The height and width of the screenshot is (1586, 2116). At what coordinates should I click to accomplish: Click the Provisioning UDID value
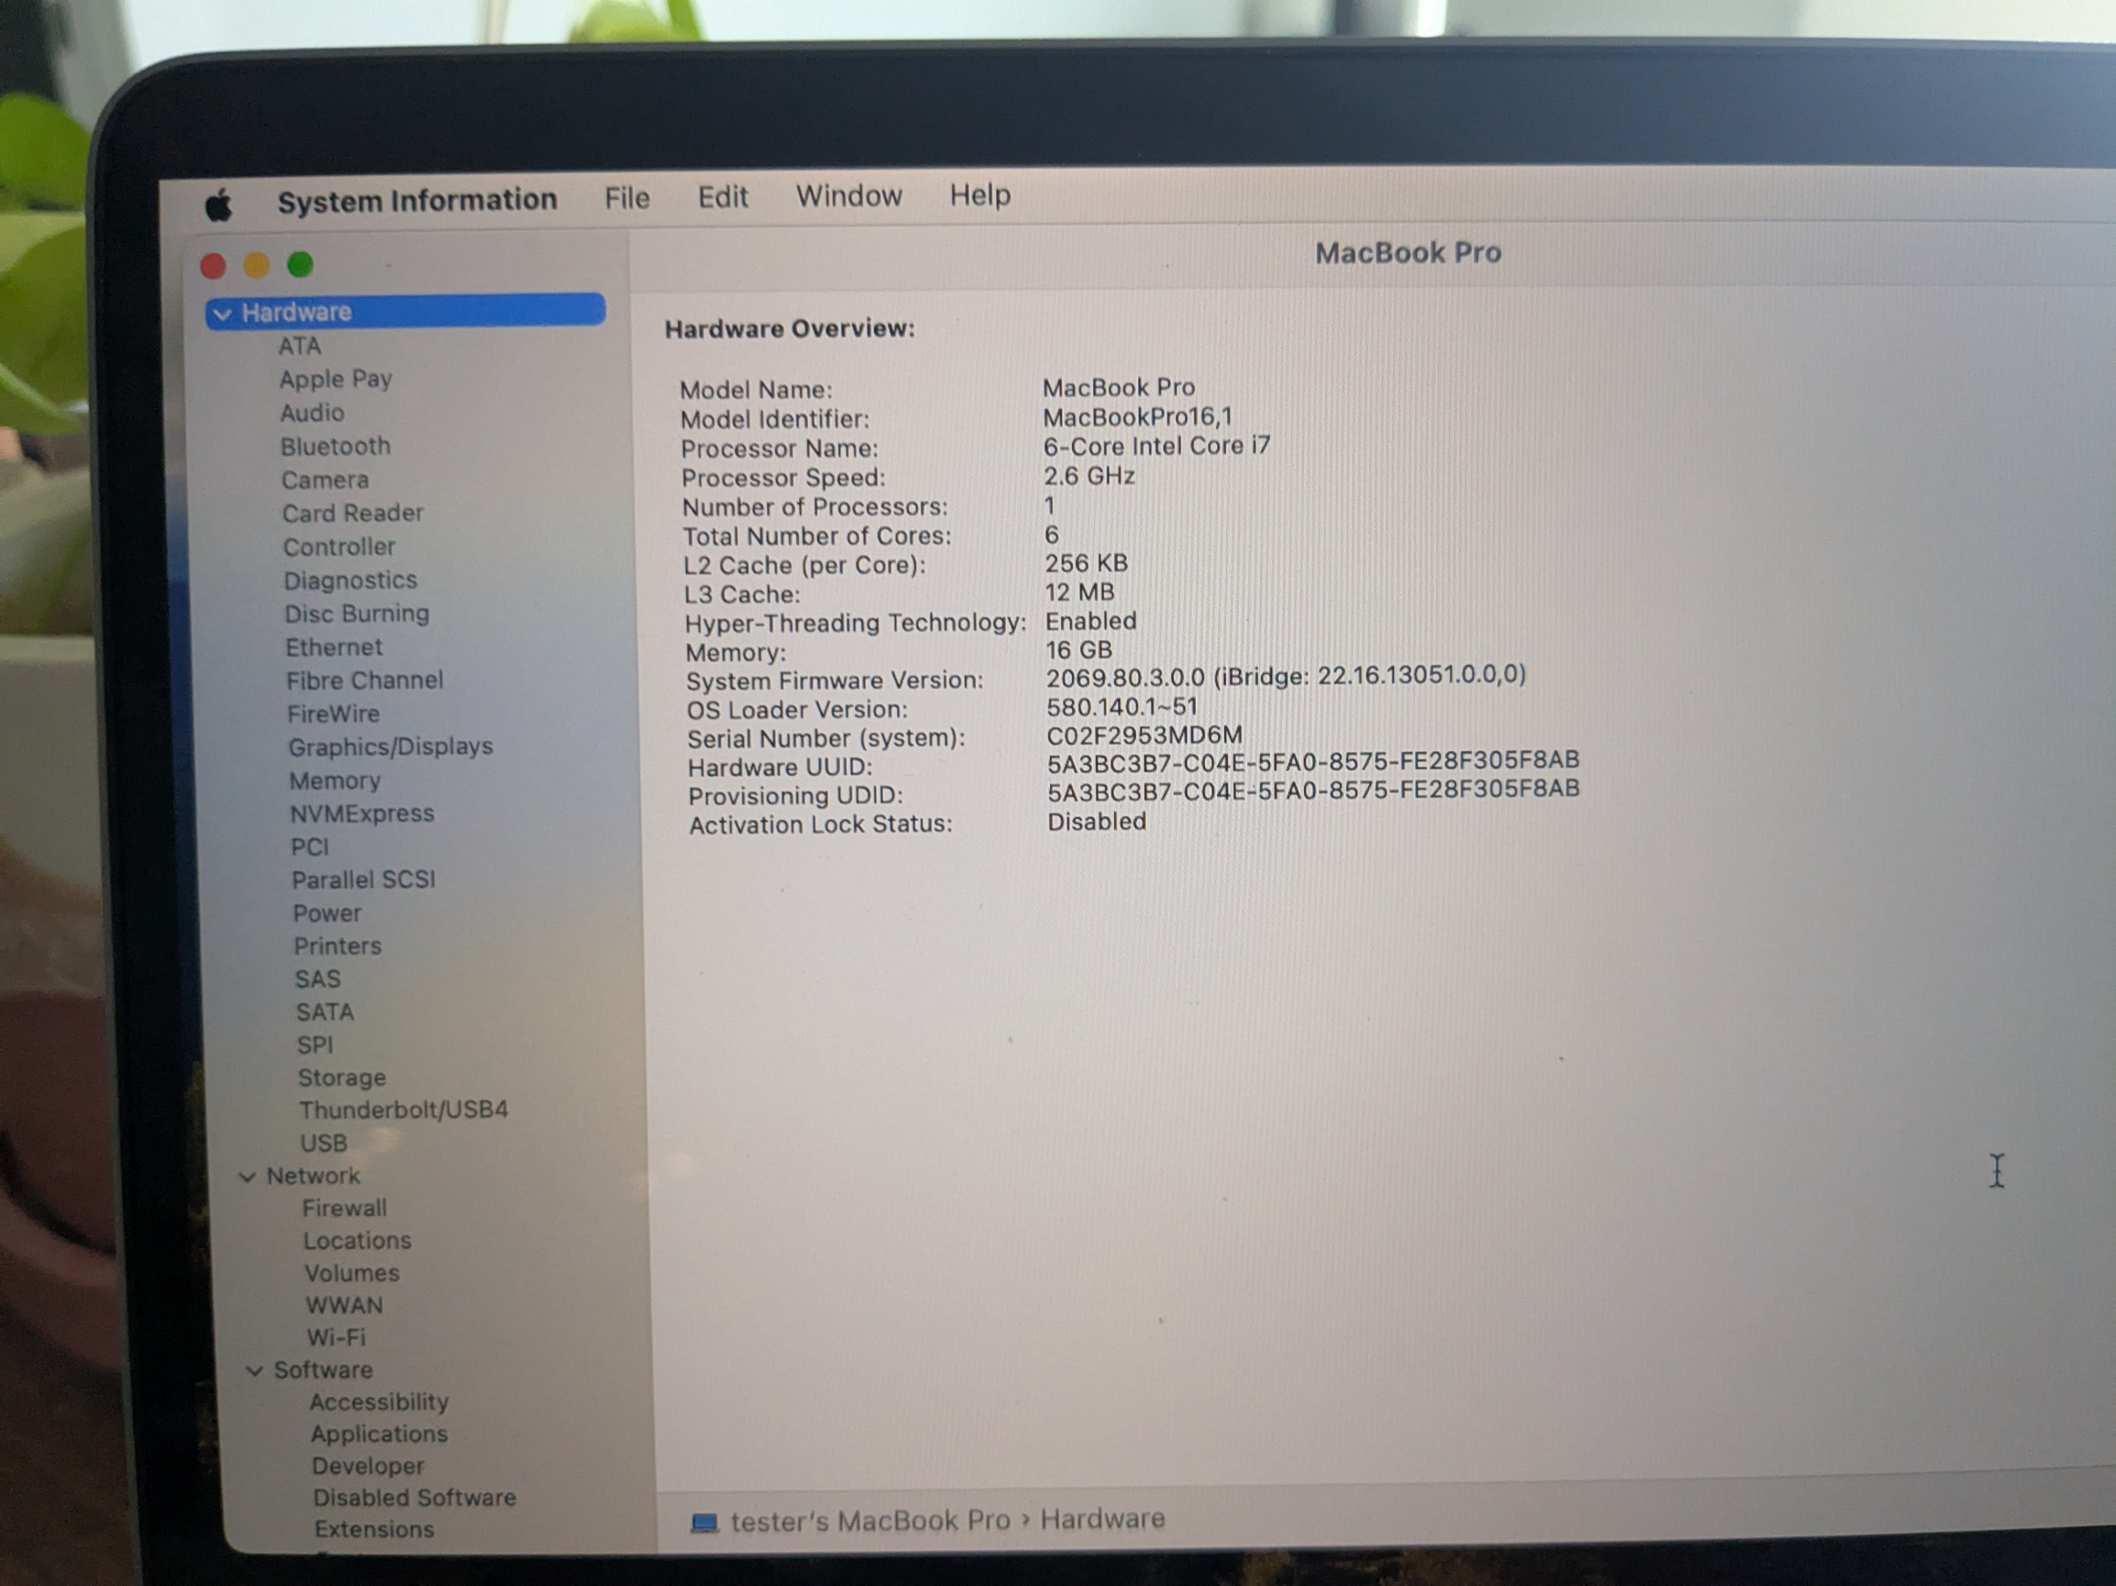(1313, 791)
